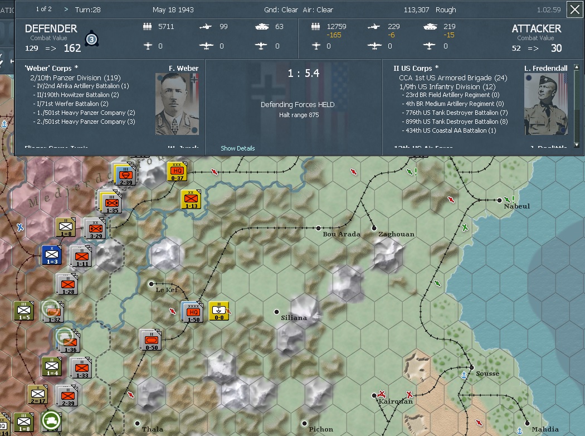The image size is (585, 436).
Task: Click the Sousse harbor anchor icon
Action: tap(464, 375)
